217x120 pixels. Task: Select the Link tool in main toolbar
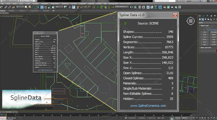coord(6,7)
